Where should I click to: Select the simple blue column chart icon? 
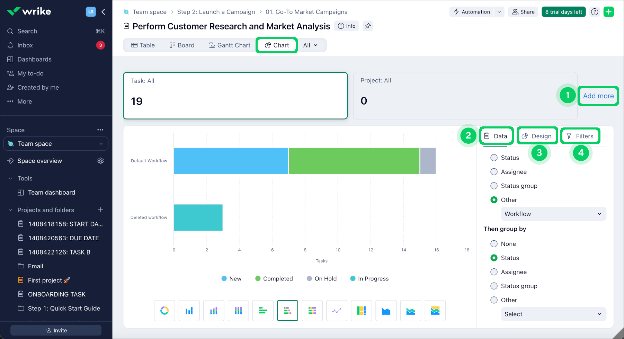(189, 311)
